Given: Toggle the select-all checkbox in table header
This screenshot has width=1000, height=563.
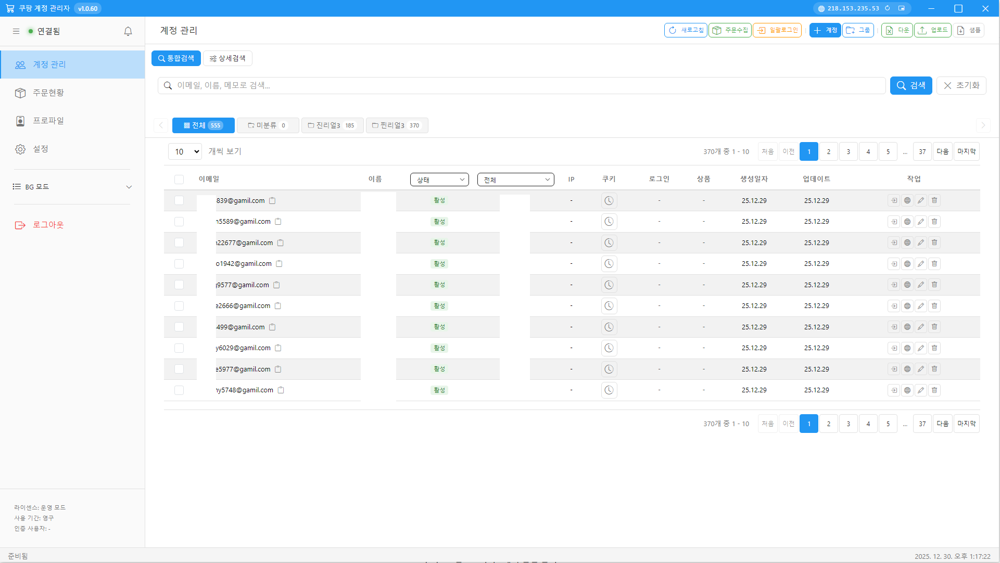Looking at the screenshot, I should pos(179,180).
